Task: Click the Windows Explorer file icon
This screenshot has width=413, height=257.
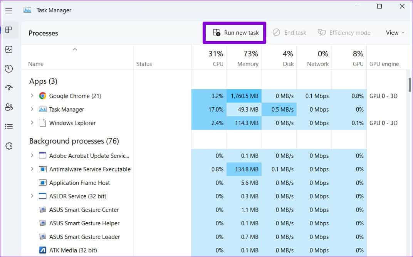Action: tap(42, 123)
